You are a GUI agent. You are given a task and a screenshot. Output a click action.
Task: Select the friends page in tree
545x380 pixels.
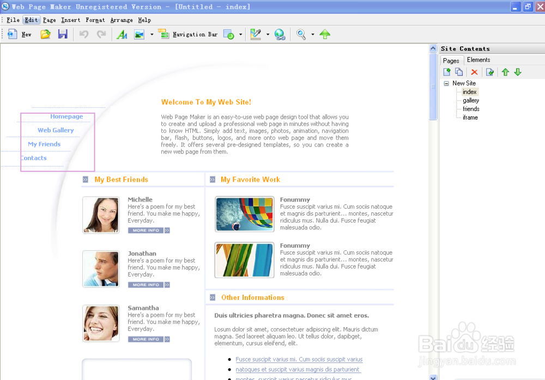point(471,109)
